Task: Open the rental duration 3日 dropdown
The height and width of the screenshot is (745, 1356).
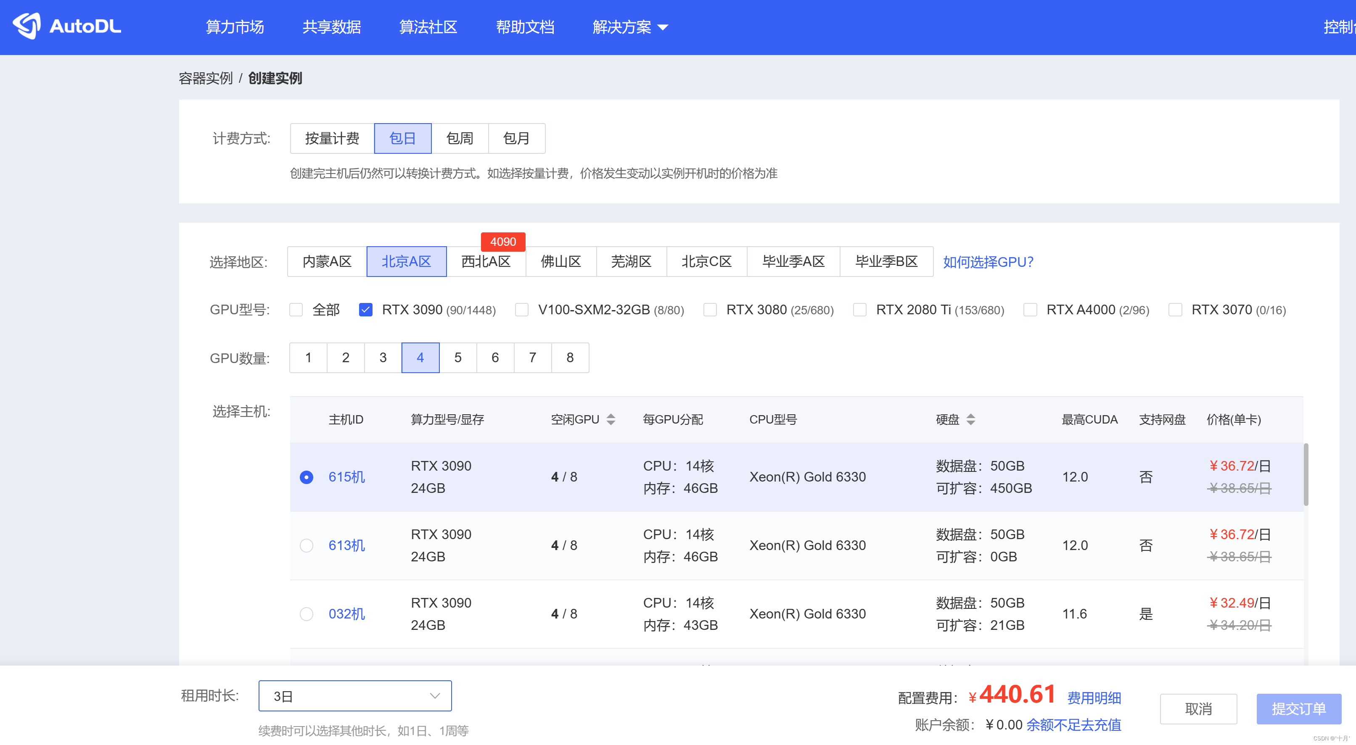Action: (355, 695)
